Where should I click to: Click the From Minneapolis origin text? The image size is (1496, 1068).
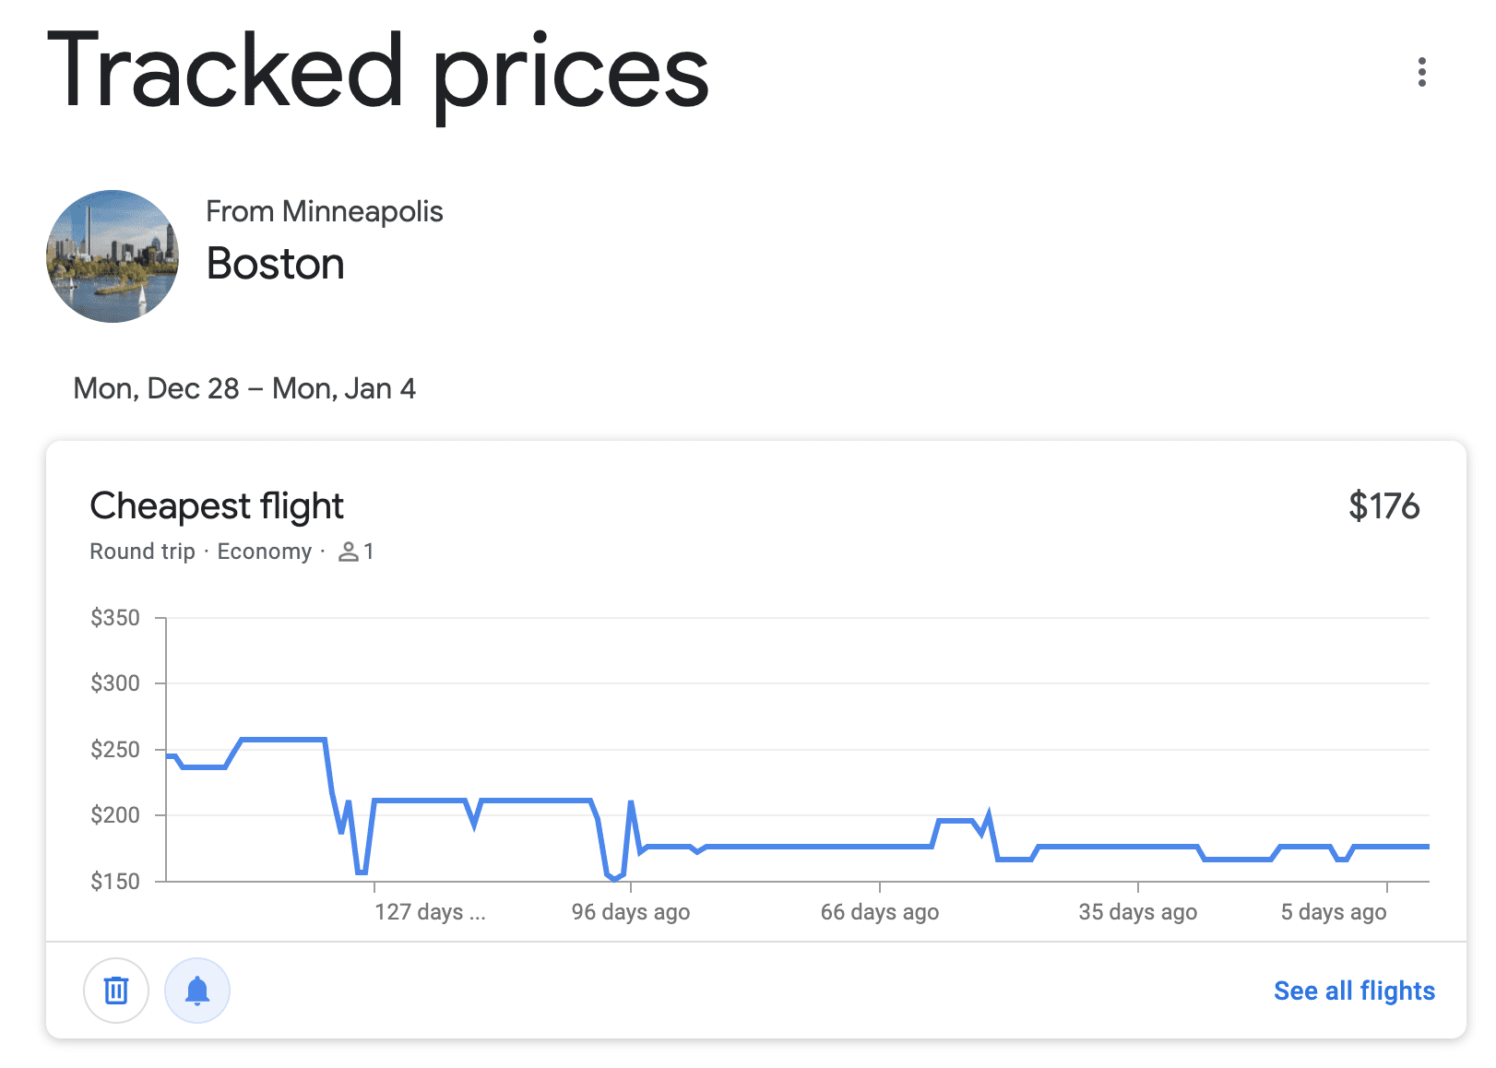(325, 211)
